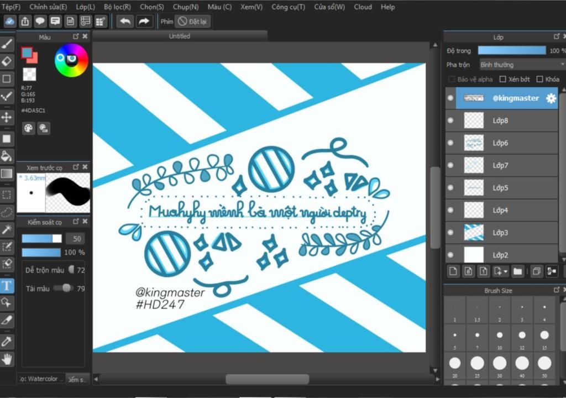Open the Lớp(L) menu
Screen dimensions: 566x398
85,7
